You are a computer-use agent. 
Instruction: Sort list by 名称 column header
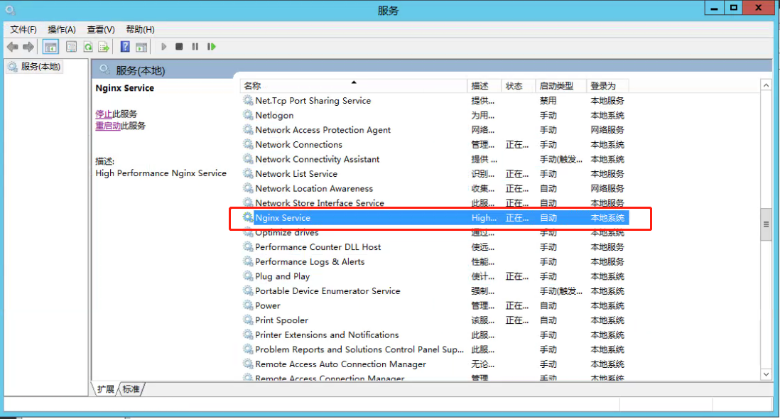tap(252, 86)
